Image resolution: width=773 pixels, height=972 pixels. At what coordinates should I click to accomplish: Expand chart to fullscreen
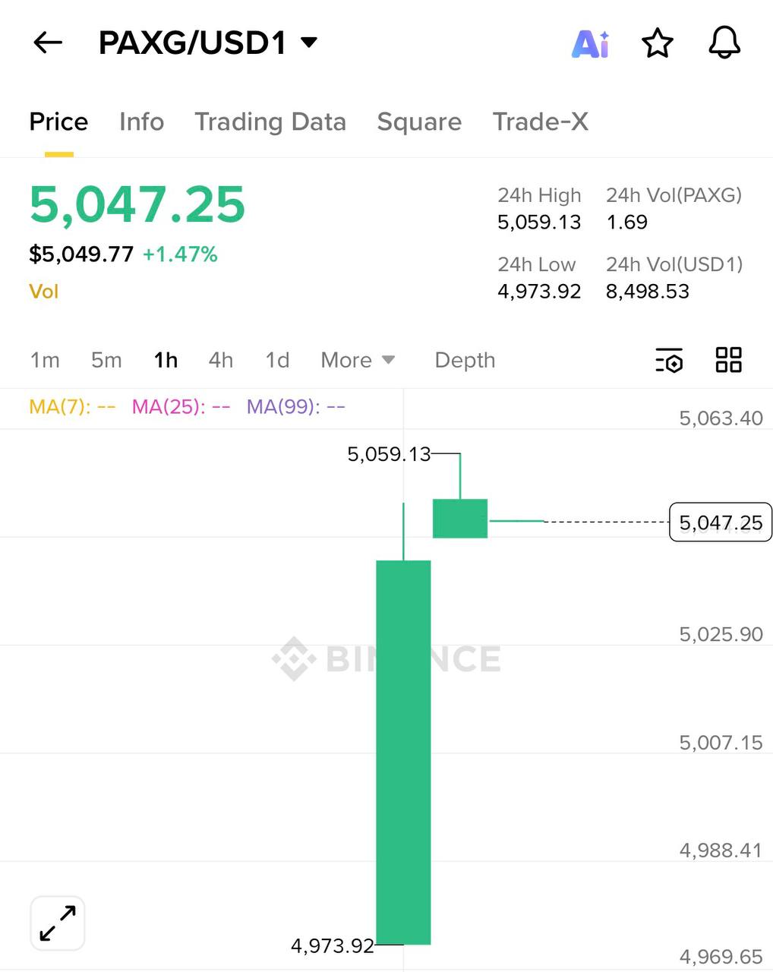pyautogui.click(x=58, y=923)
